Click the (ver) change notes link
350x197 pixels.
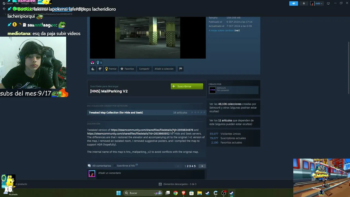[237, 30]
